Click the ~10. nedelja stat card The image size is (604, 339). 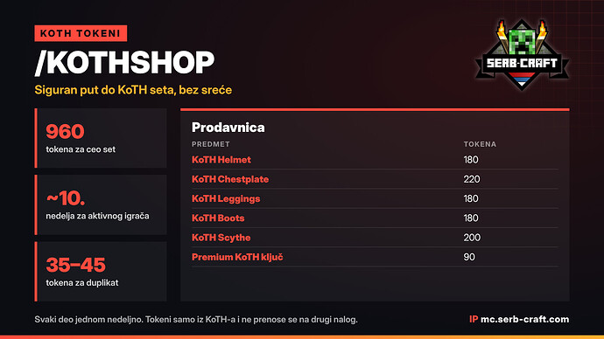point(101,204)
